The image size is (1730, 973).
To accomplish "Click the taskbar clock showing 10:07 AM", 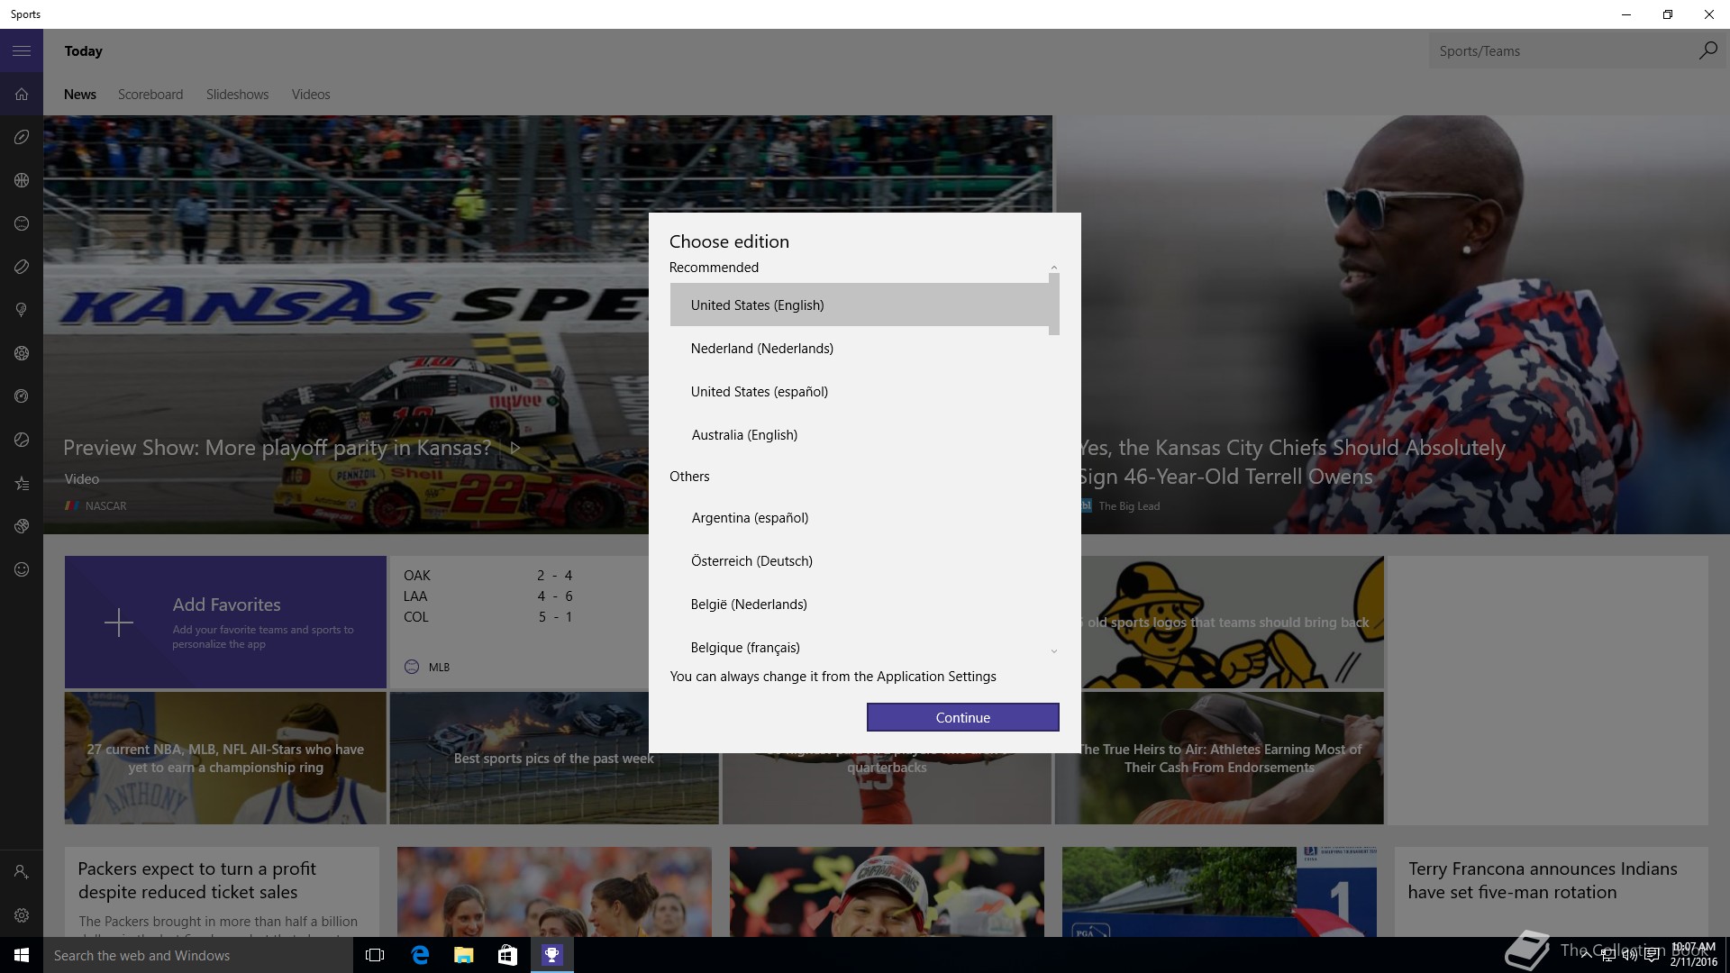I will (1693, 955).
